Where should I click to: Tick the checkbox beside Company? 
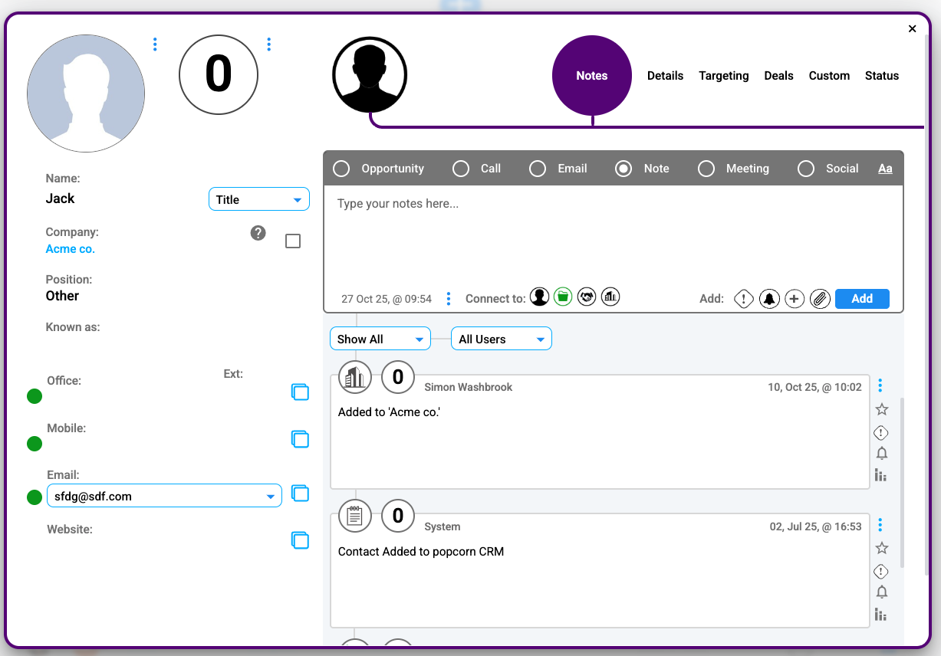[x=293, y=241]
